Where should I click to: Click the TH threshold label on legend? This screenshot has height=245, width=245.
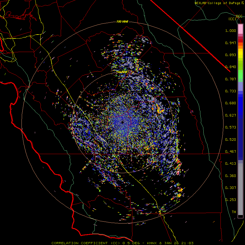coord(234,212)
